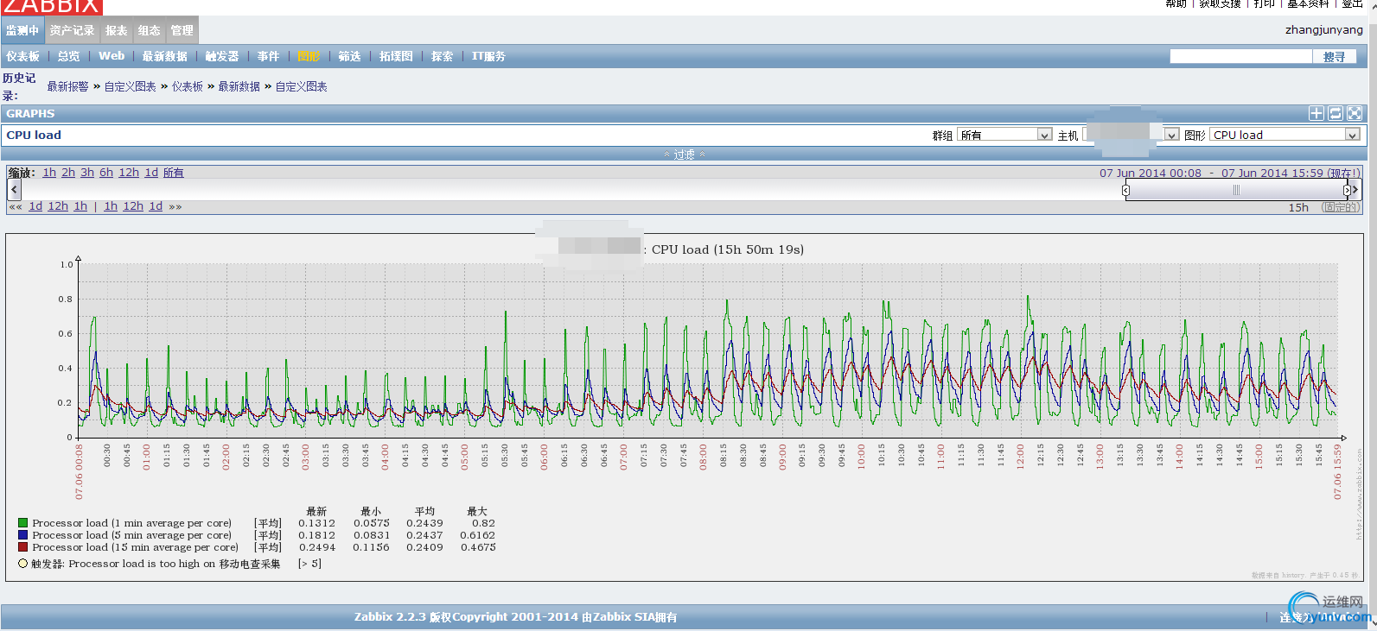This screenshot has width=1377, height=631.
Task: Open the 图形 graph dropdown showing CPU load
Action: 1285,136
